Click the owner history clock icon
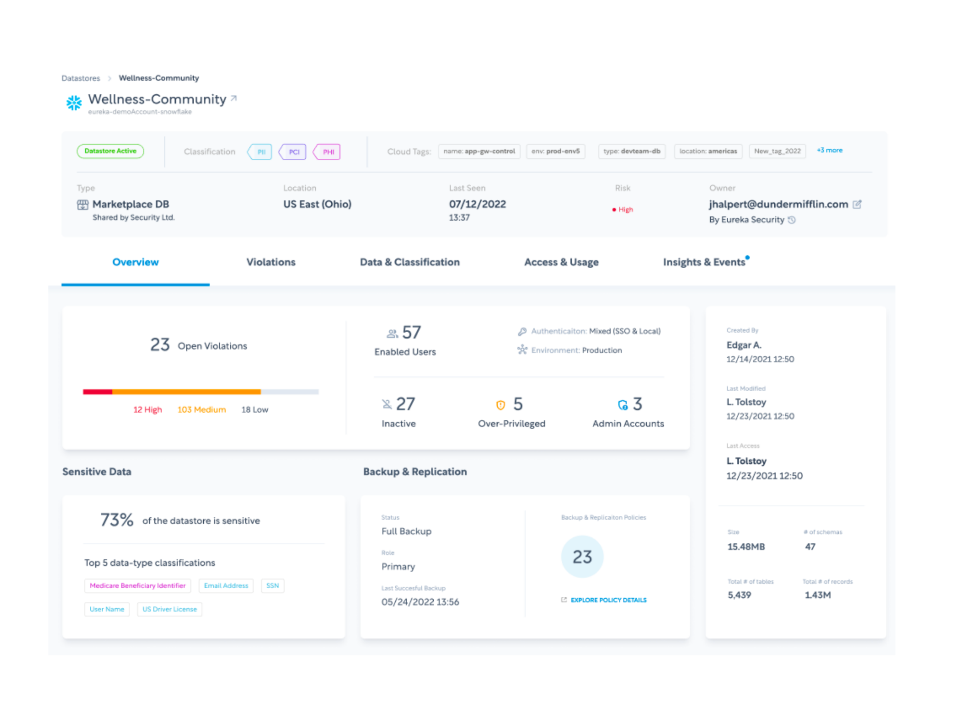953x714 pixels. coord(792,220)
